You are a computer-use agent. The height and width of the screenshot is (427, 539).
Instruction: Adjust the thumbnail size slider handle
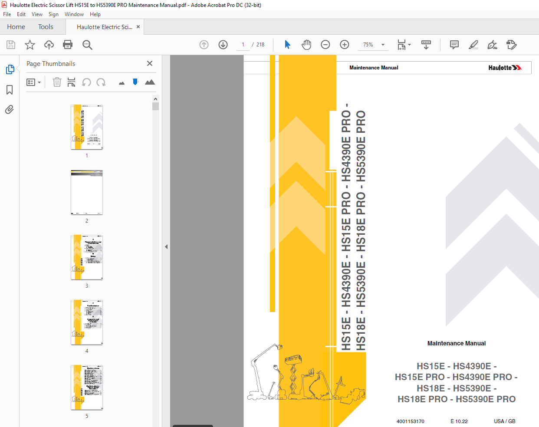click(x=135, y=82)
